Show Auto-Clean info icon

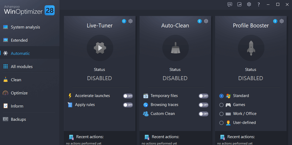200,21
